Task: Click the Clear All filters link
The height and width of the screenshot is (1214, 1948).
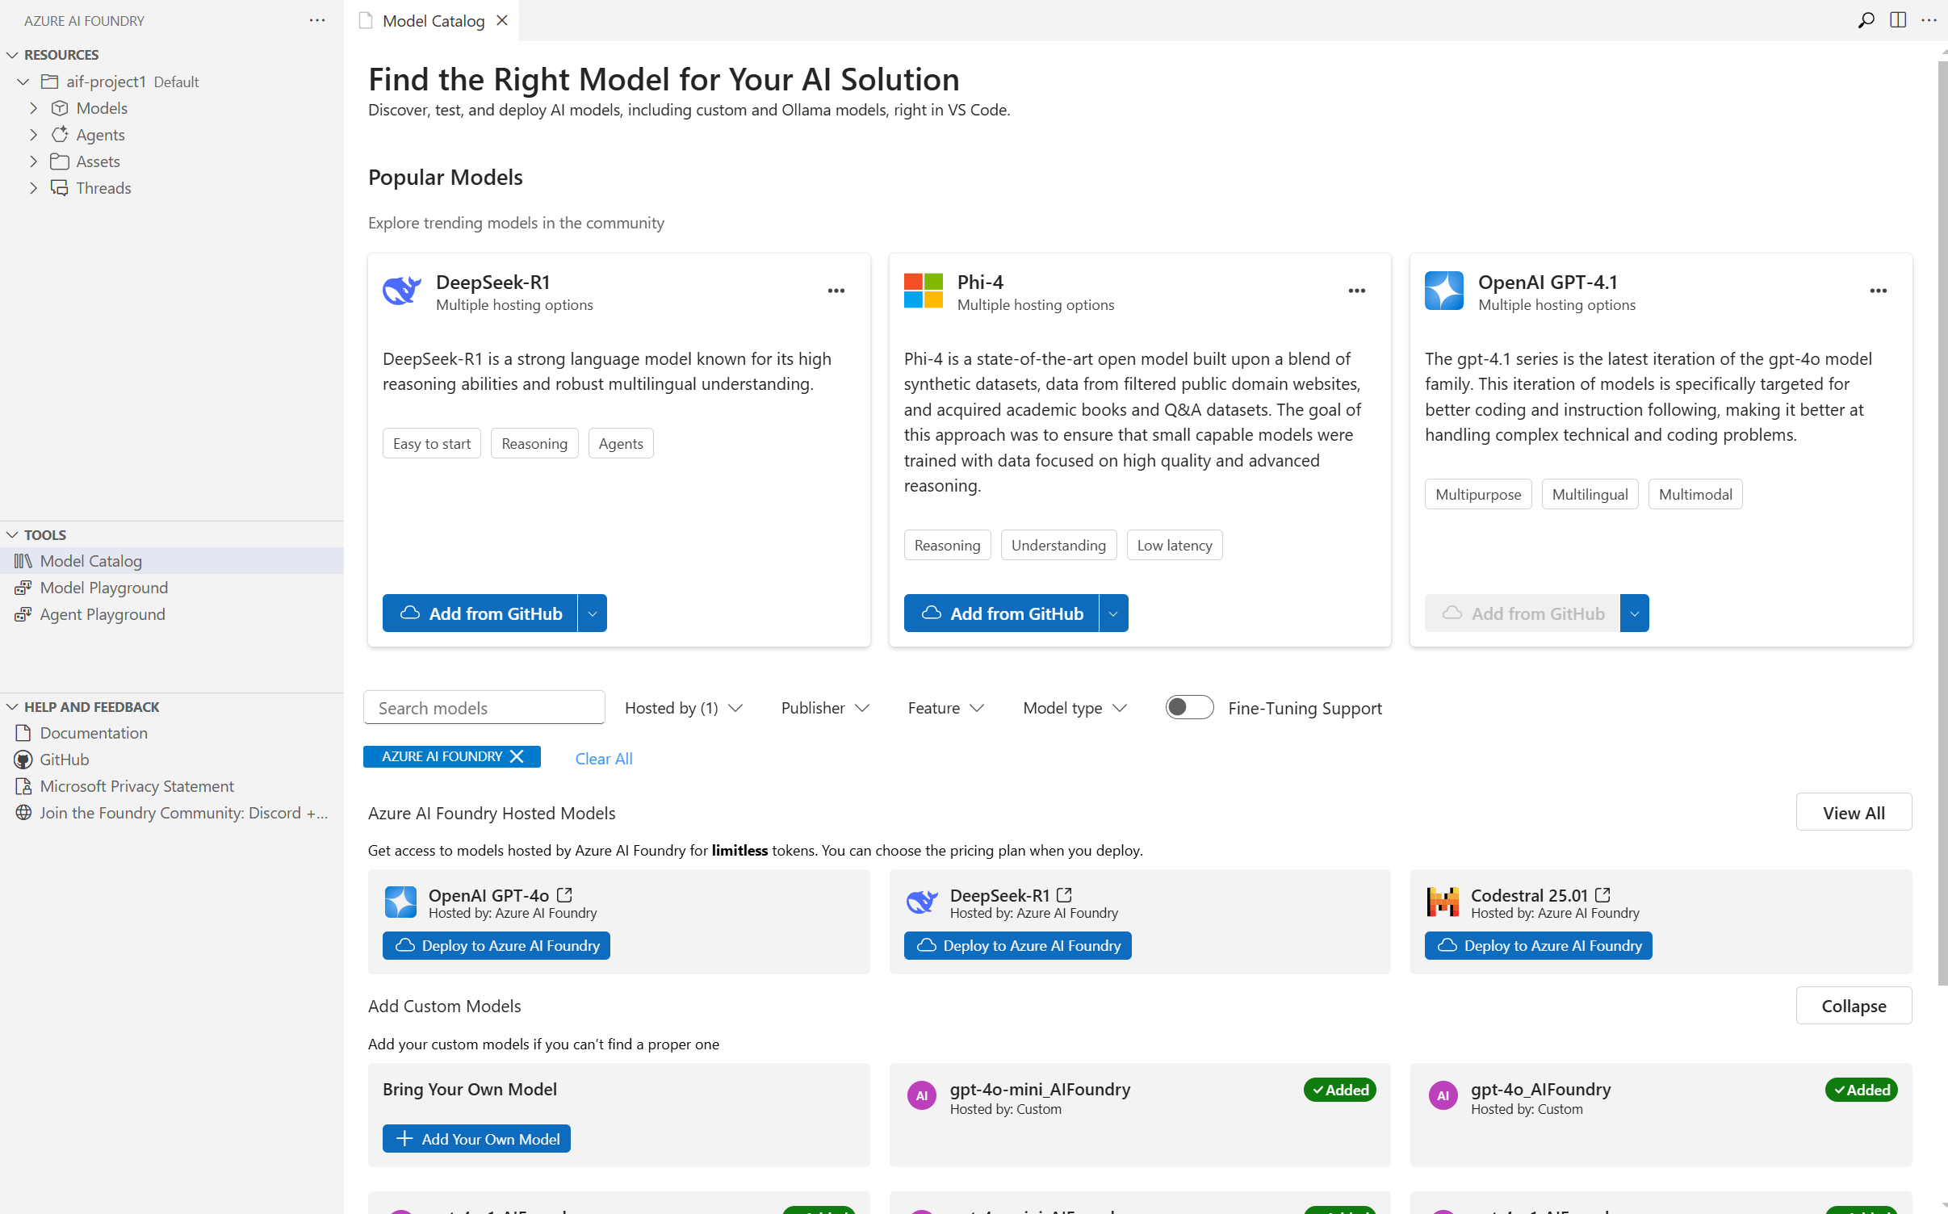Action: click(603, 758)
